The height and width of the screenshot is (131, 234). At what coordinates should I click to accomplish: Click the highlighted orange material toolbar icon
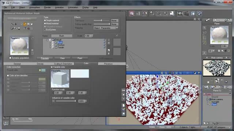25,24
